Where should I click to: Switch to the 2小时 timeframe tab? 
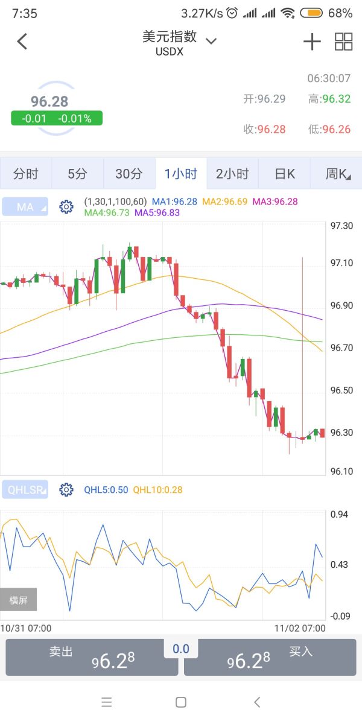232,174
